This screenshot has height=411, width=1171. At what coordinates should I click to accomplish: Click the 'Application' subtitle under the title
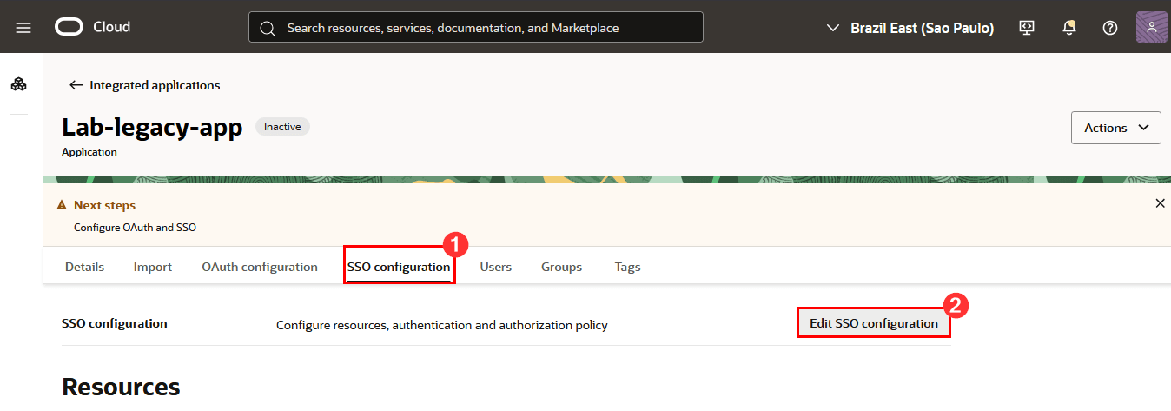(x=89, y=152)
